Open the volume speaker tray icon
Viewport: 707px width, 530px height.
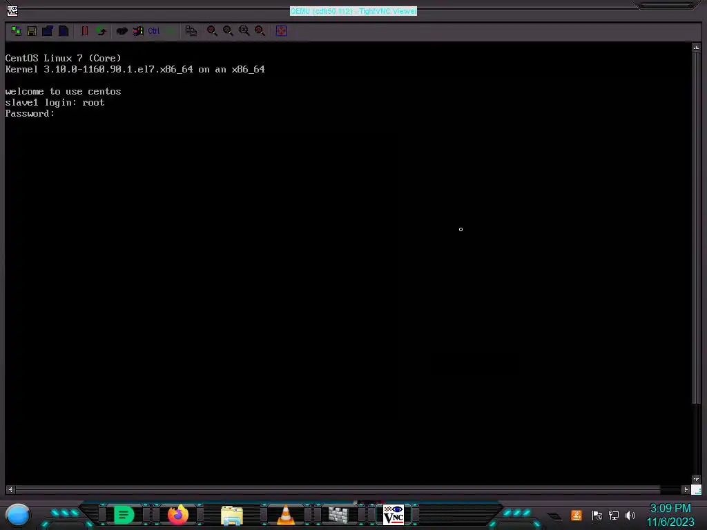pyautogui.click(x=630, y=515)
